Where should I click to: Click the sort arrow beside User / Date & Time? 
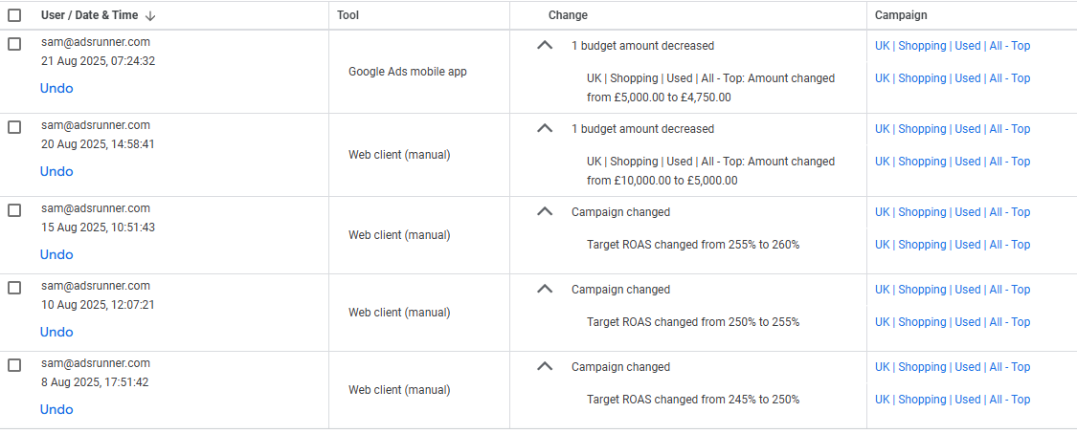point(150,15)
